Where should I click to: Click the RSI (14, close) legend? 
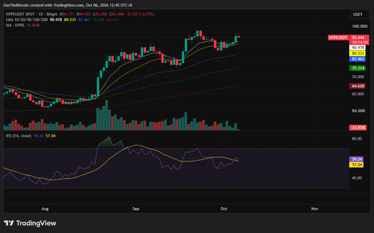[x=19, y=136]
